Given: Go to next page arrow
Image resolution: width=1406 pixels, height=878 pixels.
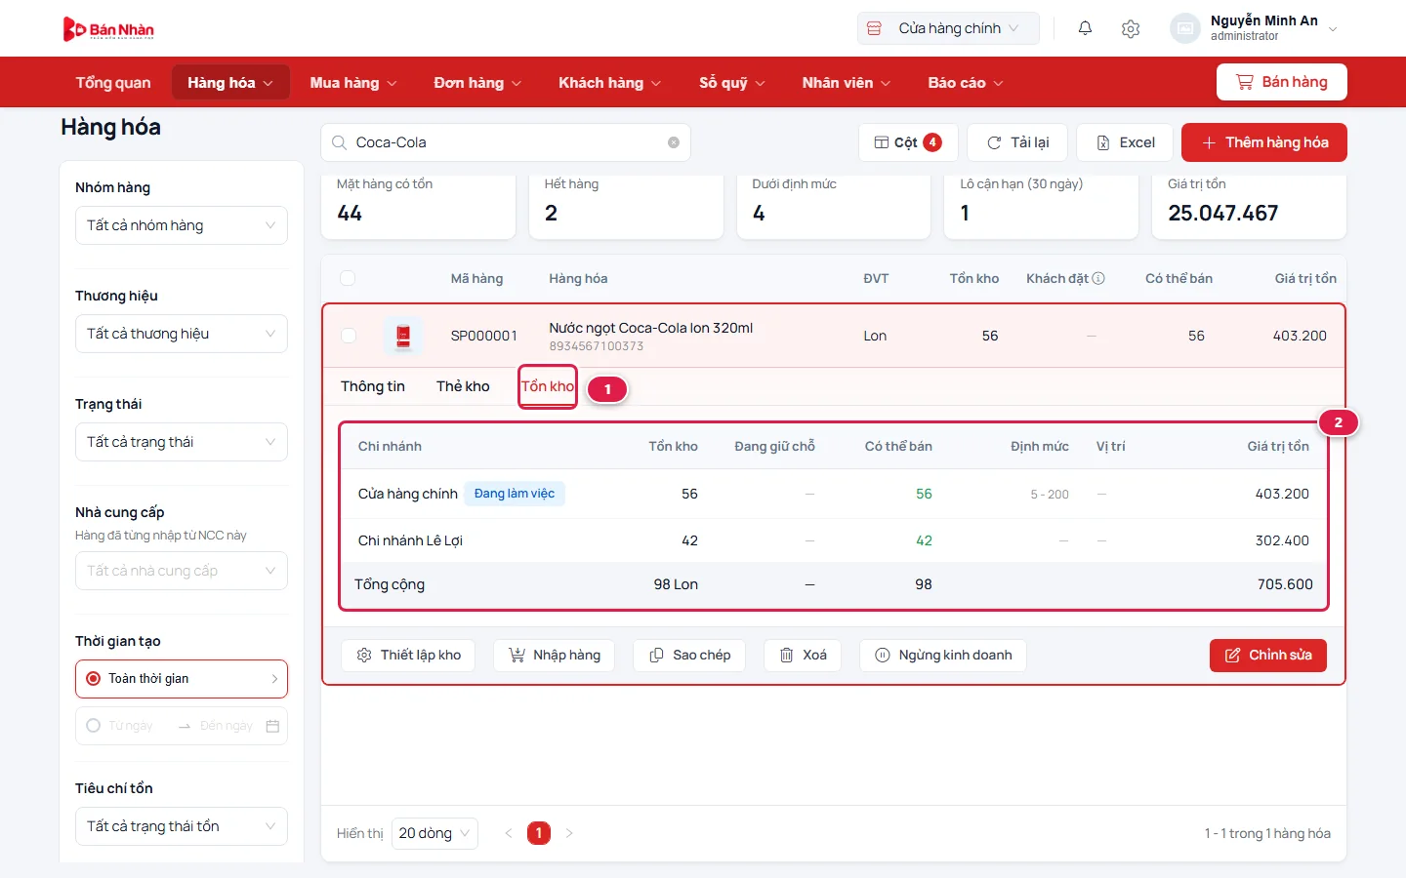Looking at the screenshot, I should click(x=569, y=833).
